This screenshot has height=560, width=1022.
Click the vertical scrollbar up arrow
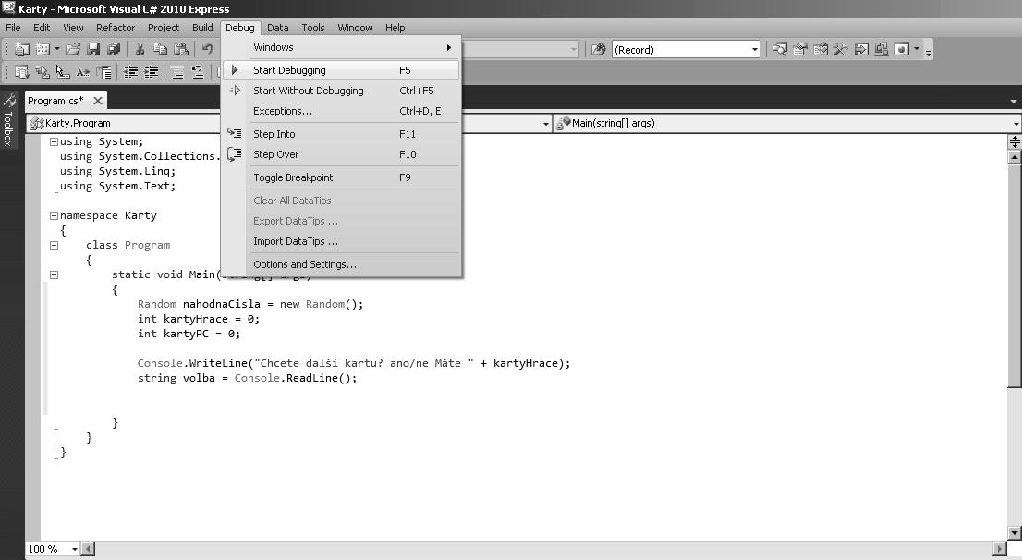(1015, 157)
